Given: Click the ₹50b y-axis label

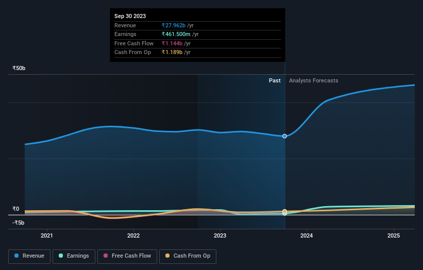Looking at the screenshot, I should click(19, 68).
